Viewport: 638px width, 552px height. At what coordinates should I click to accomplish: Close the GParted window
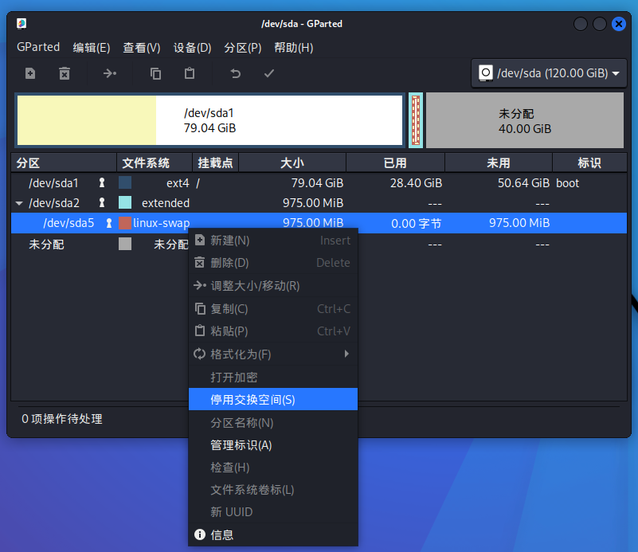[618, 24]
